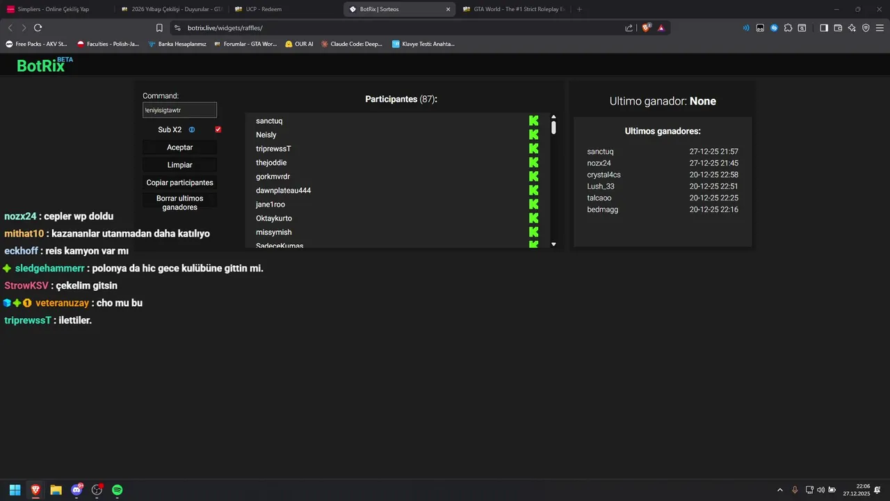The height and width of the screenshot is (501, 890).
Task: Switch to the 2026 Yılbaşı Çekilişi tab
Action: click(170, 9)
